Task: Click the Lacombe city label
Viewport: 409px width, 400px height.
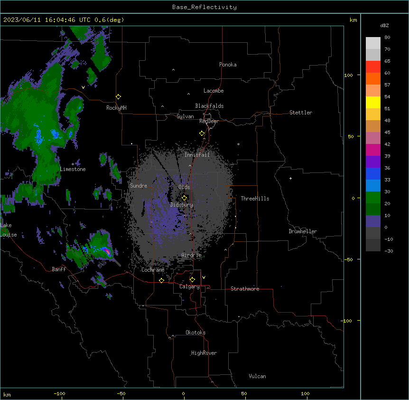Action: pyautogui.click(x=214, y=91)
